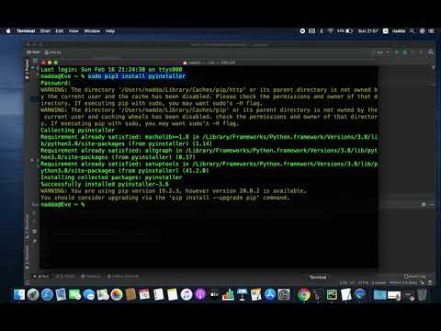Screen dimensions: 441x331
Task: Click the 'Password:' prompt line
Action: tap(56, 83)
